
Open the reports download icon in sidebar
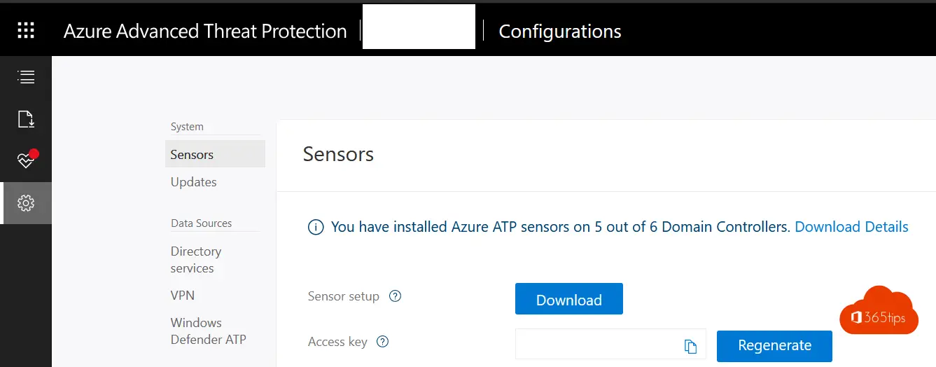click(x=26, y=119)
